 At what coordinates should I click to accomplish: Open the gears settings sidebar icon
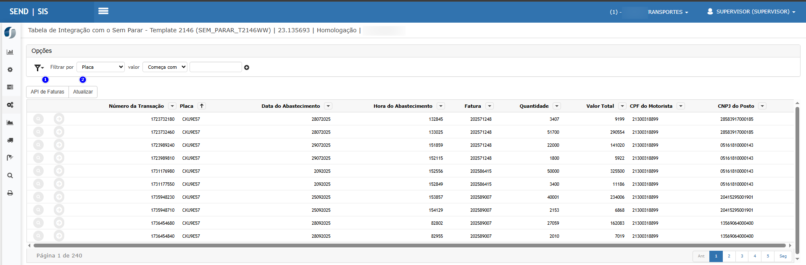pos(10,105)
